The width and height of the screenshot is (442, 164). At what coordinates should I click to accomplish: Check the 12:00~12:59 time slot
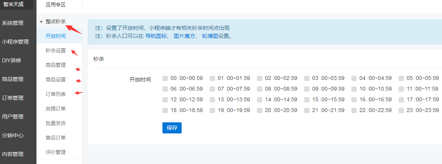click(x=165, y=100)
